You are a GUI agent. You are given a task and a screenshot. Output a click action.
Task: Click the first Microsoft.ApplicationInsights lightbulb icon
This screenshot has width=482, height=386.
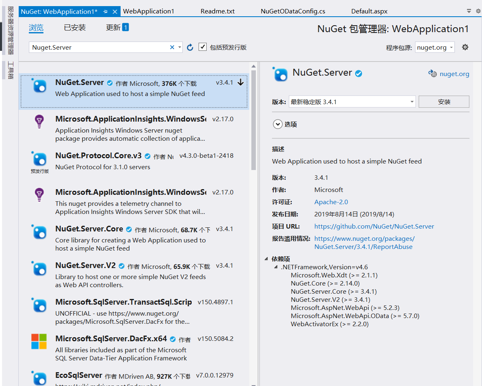point(39,122)
